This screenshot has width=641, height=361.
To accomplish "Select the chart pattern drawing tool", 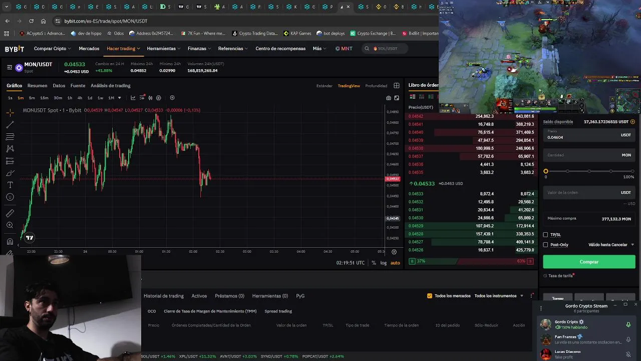I will pos(10,149).
